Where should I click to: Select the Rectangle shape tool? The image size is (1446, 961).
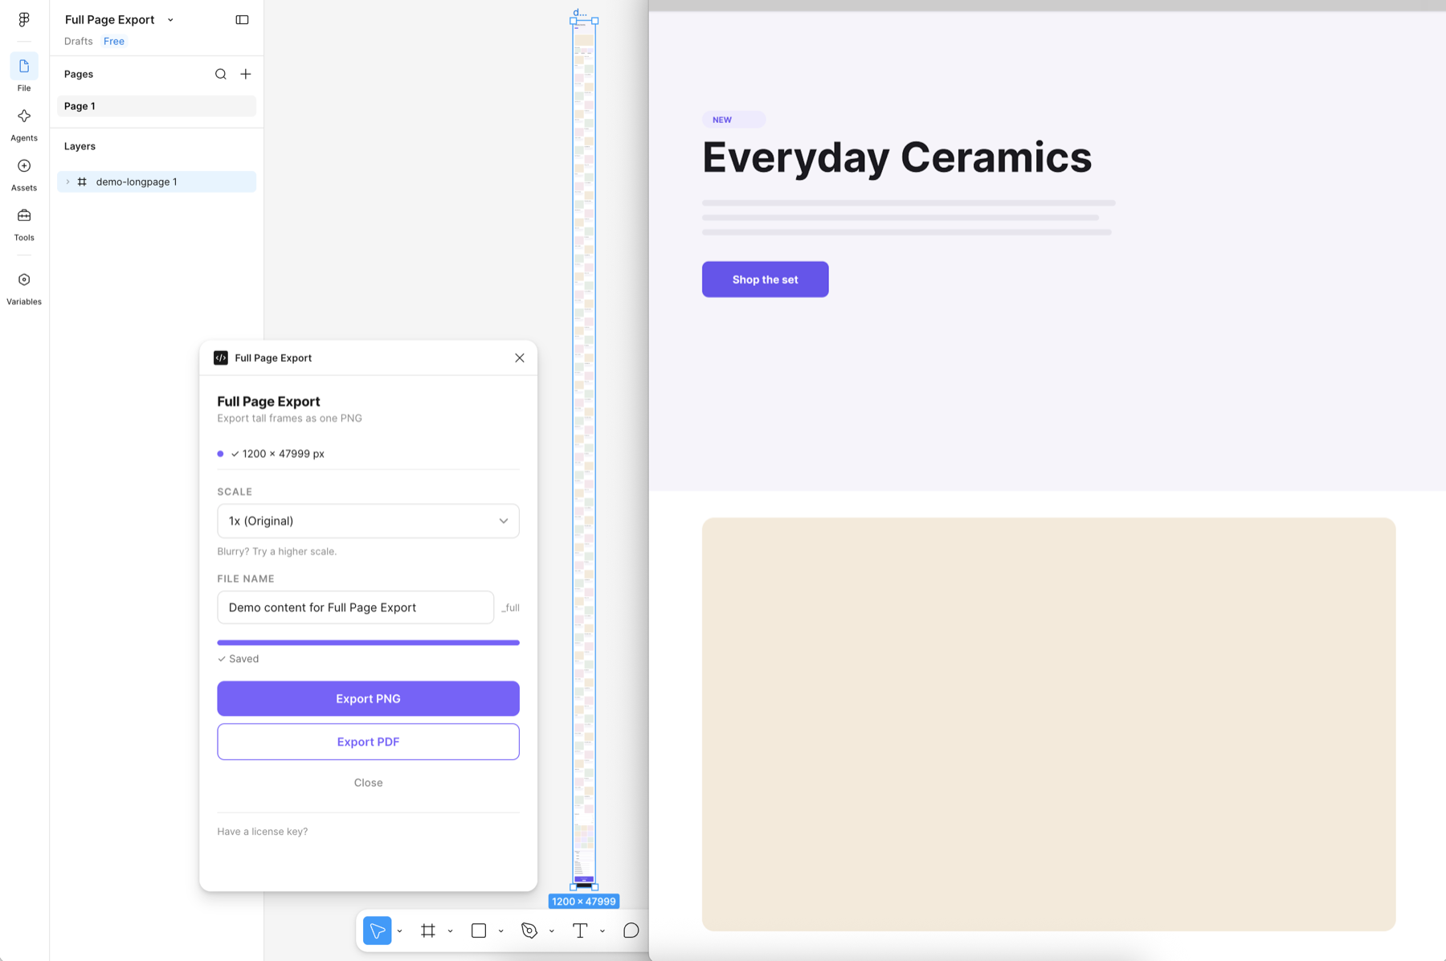click(x=479, y=930)
